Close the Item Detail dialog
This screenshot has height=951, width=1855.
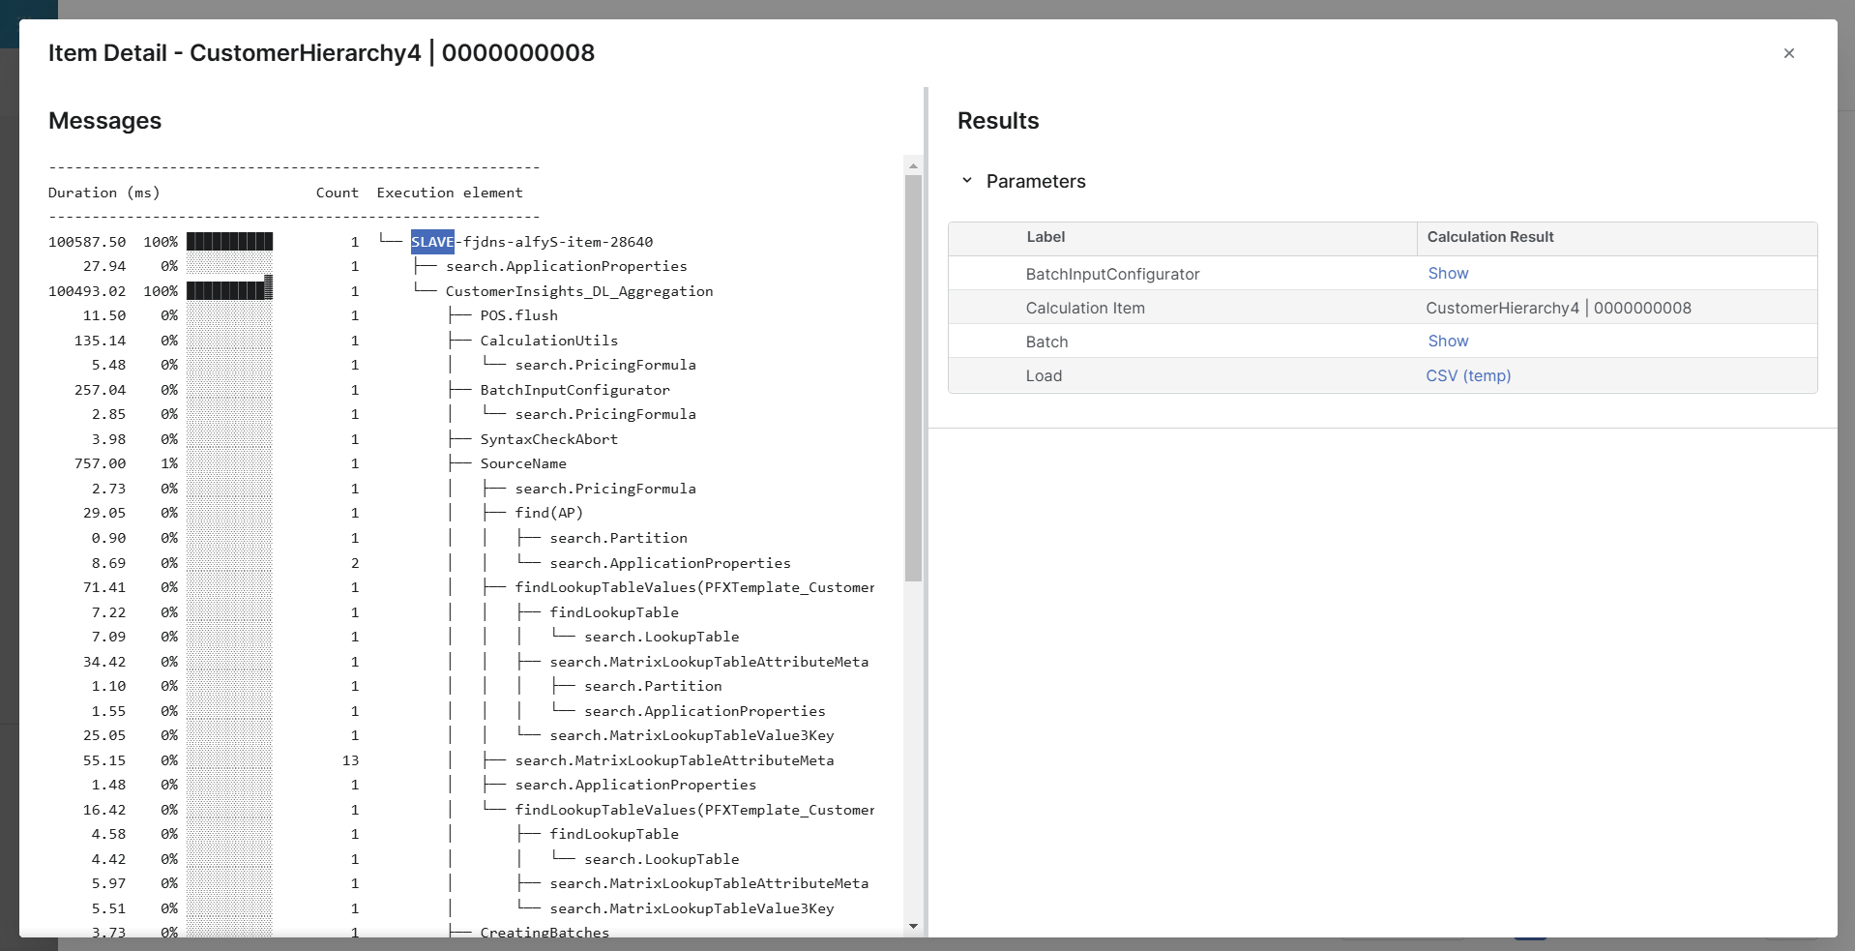pyautogui.click(x=1788, y=53)
